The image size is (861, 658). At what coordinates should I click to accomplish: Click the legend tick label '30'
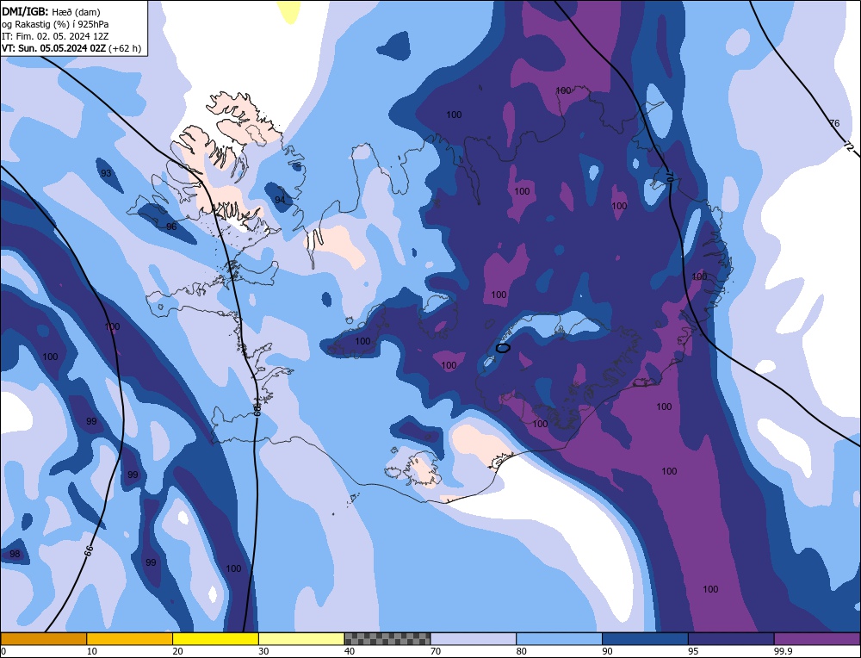click(x=263, y=651)
